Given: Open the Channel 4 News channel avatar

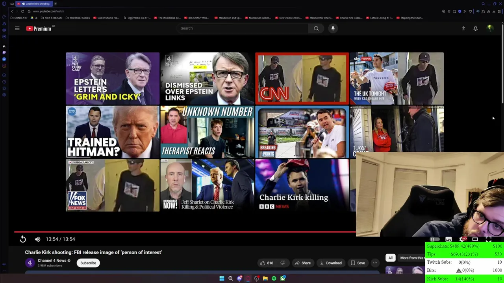Looking at the screenshot, I should [x=30, y=263].
